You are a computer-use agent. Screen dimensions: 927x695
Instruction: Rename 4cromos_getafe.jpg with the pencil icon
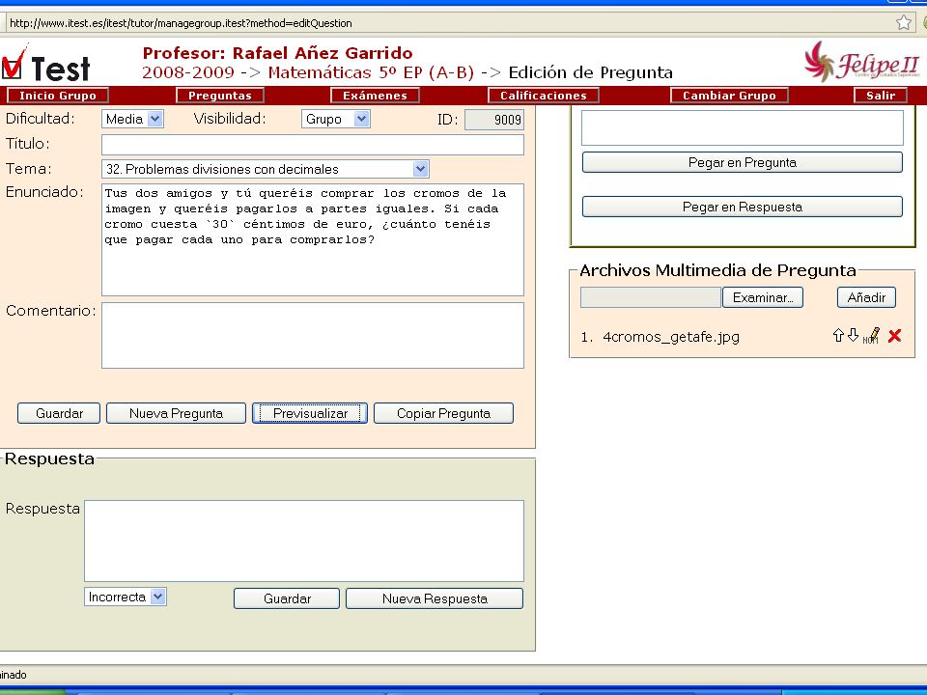(x=871, y=336)
